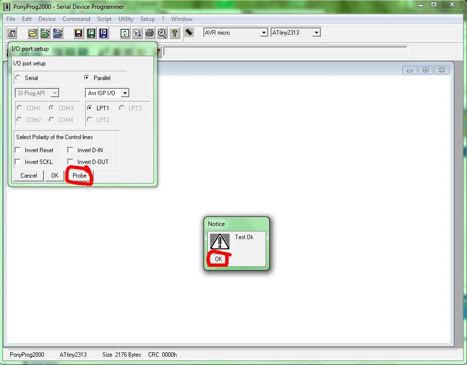Image resolution: width=467 pixels, height=365 pixels.
Task: Maximize the inner document window
Action: tap(426, 70)
